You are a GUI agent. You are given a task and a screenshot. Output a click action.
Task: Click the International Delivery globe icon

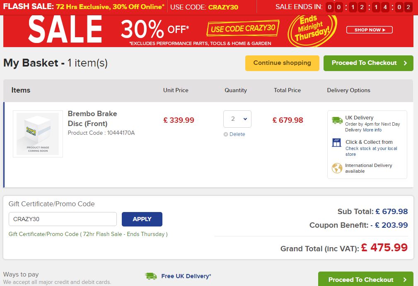(x=337, y=168)
